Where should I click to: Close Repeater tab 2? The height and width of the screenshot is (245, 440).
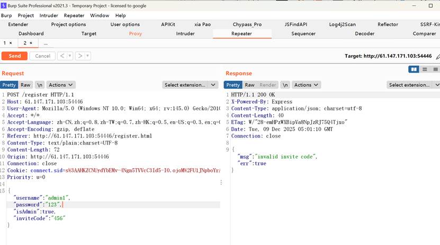[x=31, y=43]
